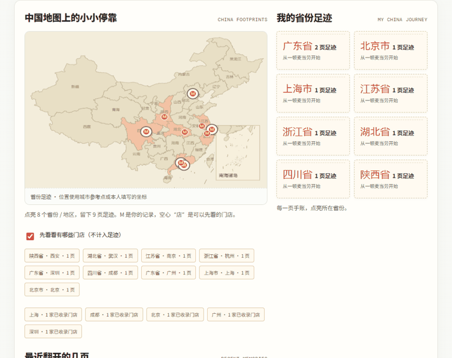Click 深圳 · 1家已收录门店 chip
This screenshot has width=452, height=358.
click(x=53, y=332)
